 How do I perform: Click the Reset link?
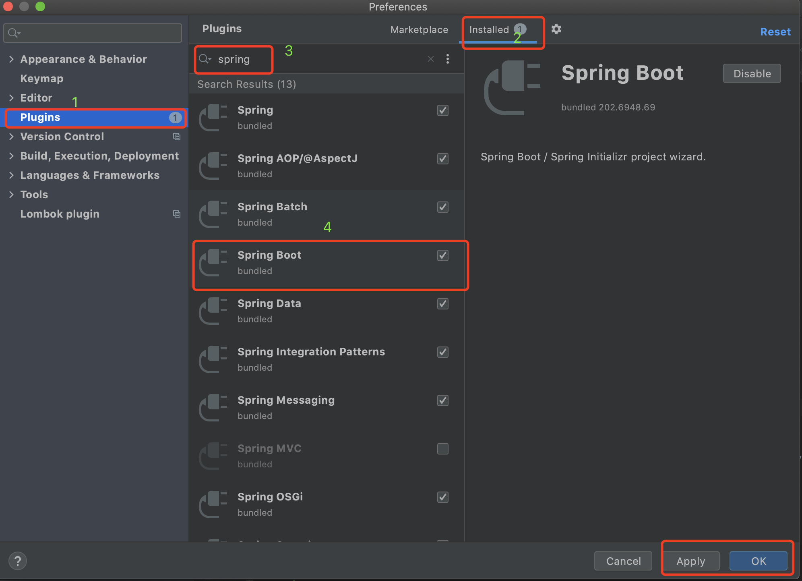point(775,31)
